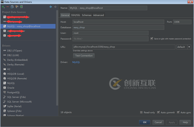Click the JDBC URL input field
The image size is (194, 127).
(124, 47)
